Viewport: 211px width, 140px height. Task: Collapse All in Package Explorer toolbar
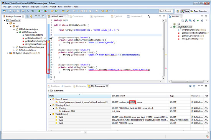(x=28, y=16)
